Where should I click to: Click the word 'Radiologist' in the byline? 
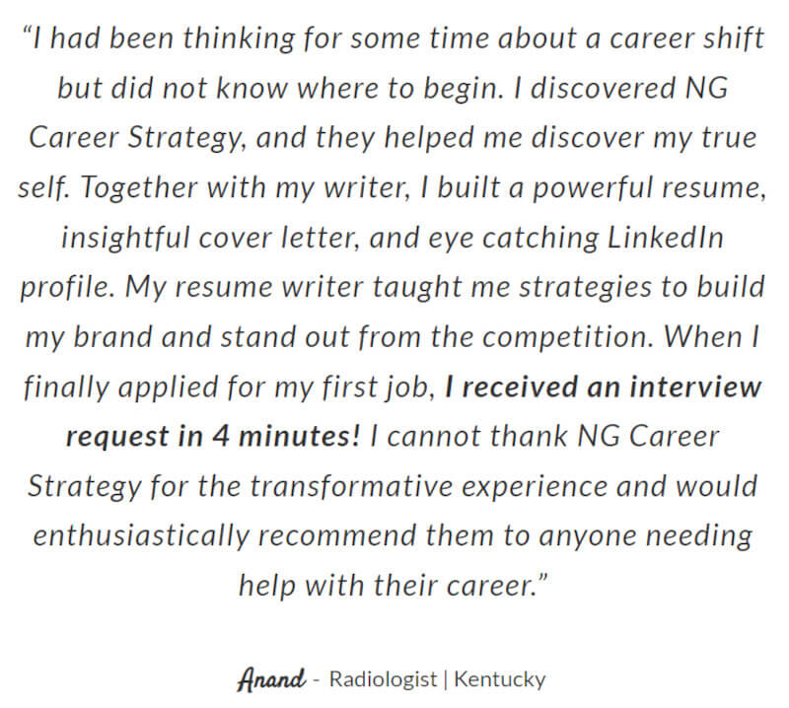point(383,679)
